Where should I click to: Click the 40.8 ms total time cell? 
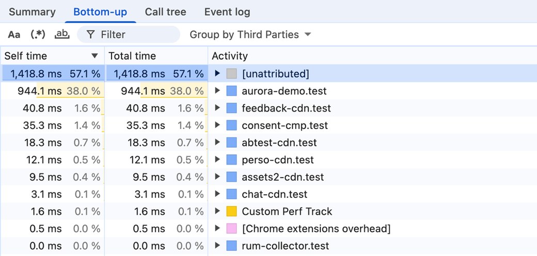click(156, 108)
